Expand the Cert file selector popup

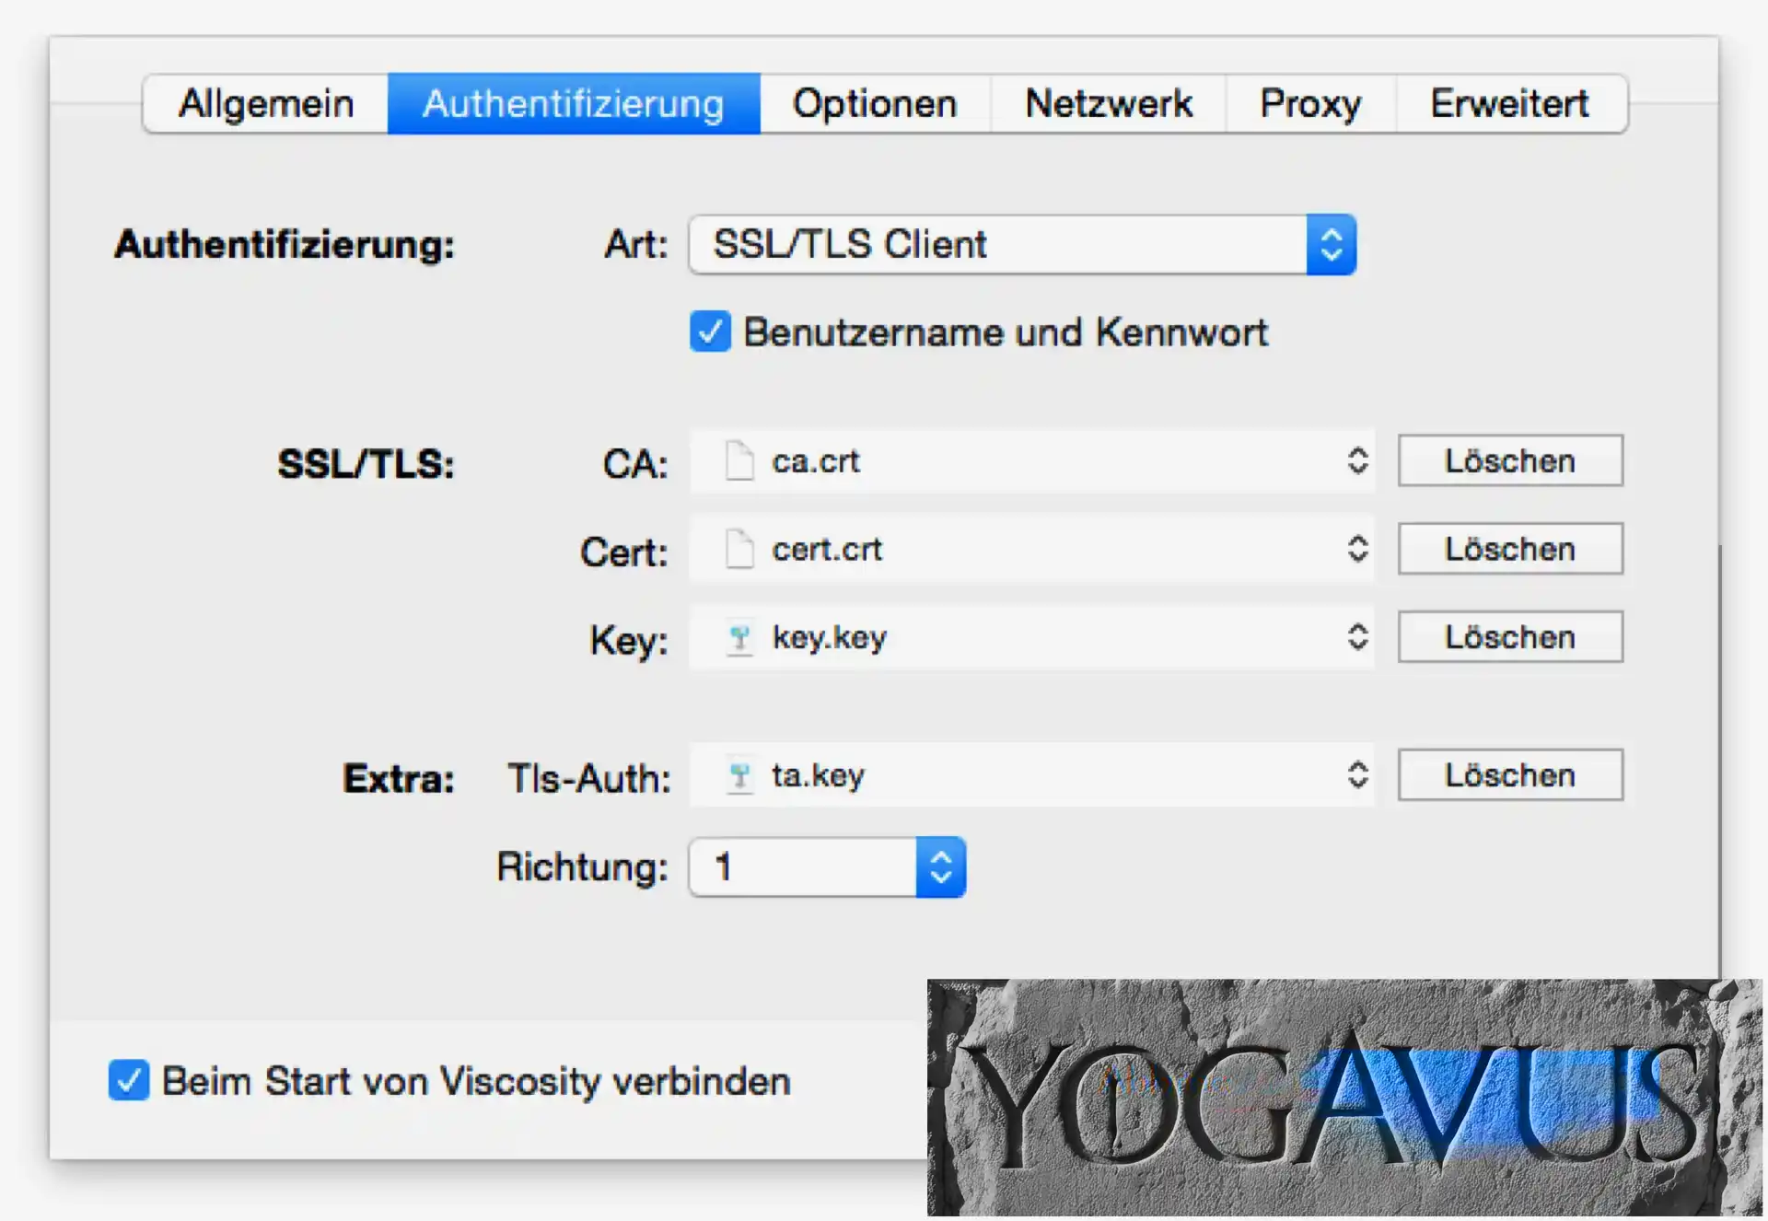tap(1357, 549)
